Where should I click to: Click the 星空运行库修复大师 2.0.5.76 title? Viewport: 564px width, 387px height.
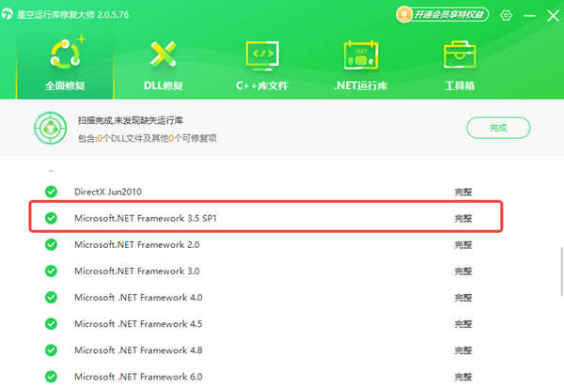73,15
